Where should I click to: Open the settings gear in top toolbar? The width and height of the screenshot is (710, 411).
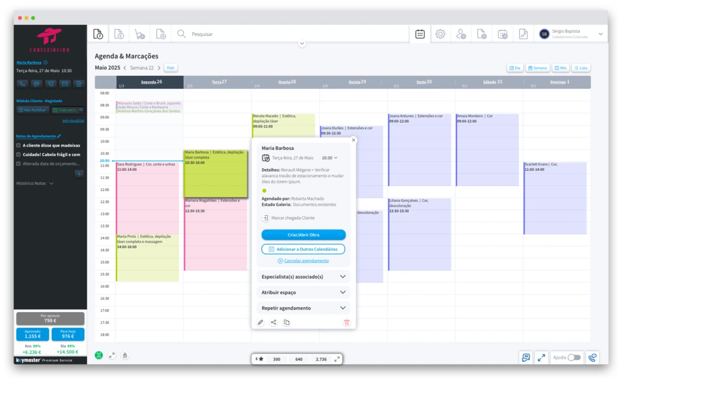pyautogui.click(x=440, y=34)
